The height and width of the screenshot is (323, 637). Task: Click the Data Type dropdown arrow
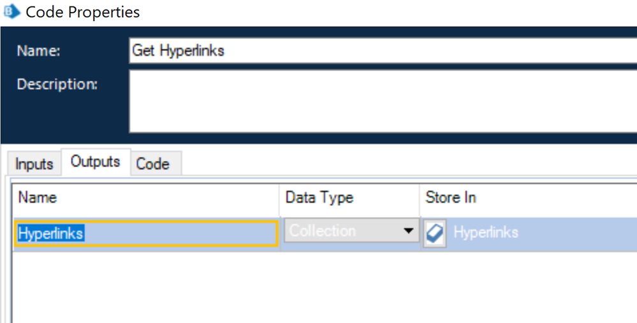coord(409,231)
